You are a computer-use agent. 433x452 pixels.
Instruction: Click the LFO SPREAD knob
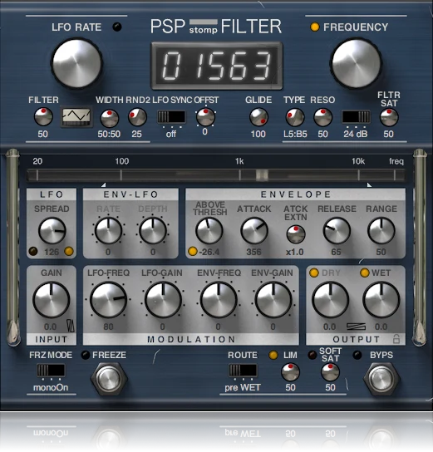click(x=52, y=231)
